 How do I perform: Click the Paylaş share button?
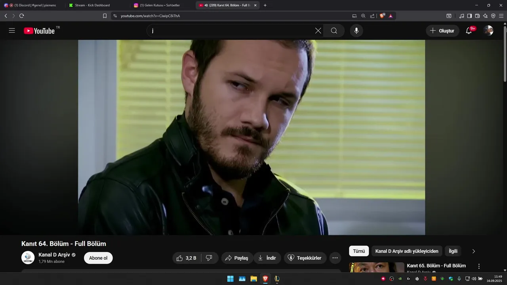[236, 258]
